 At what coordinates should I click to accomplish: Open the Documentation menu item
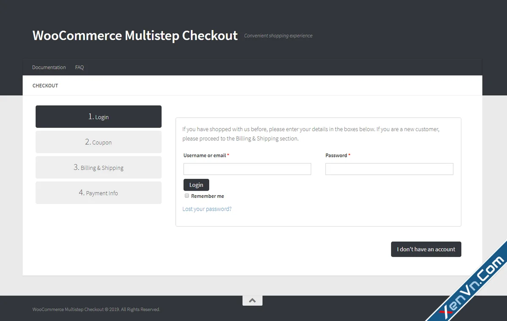click(49, 67)
